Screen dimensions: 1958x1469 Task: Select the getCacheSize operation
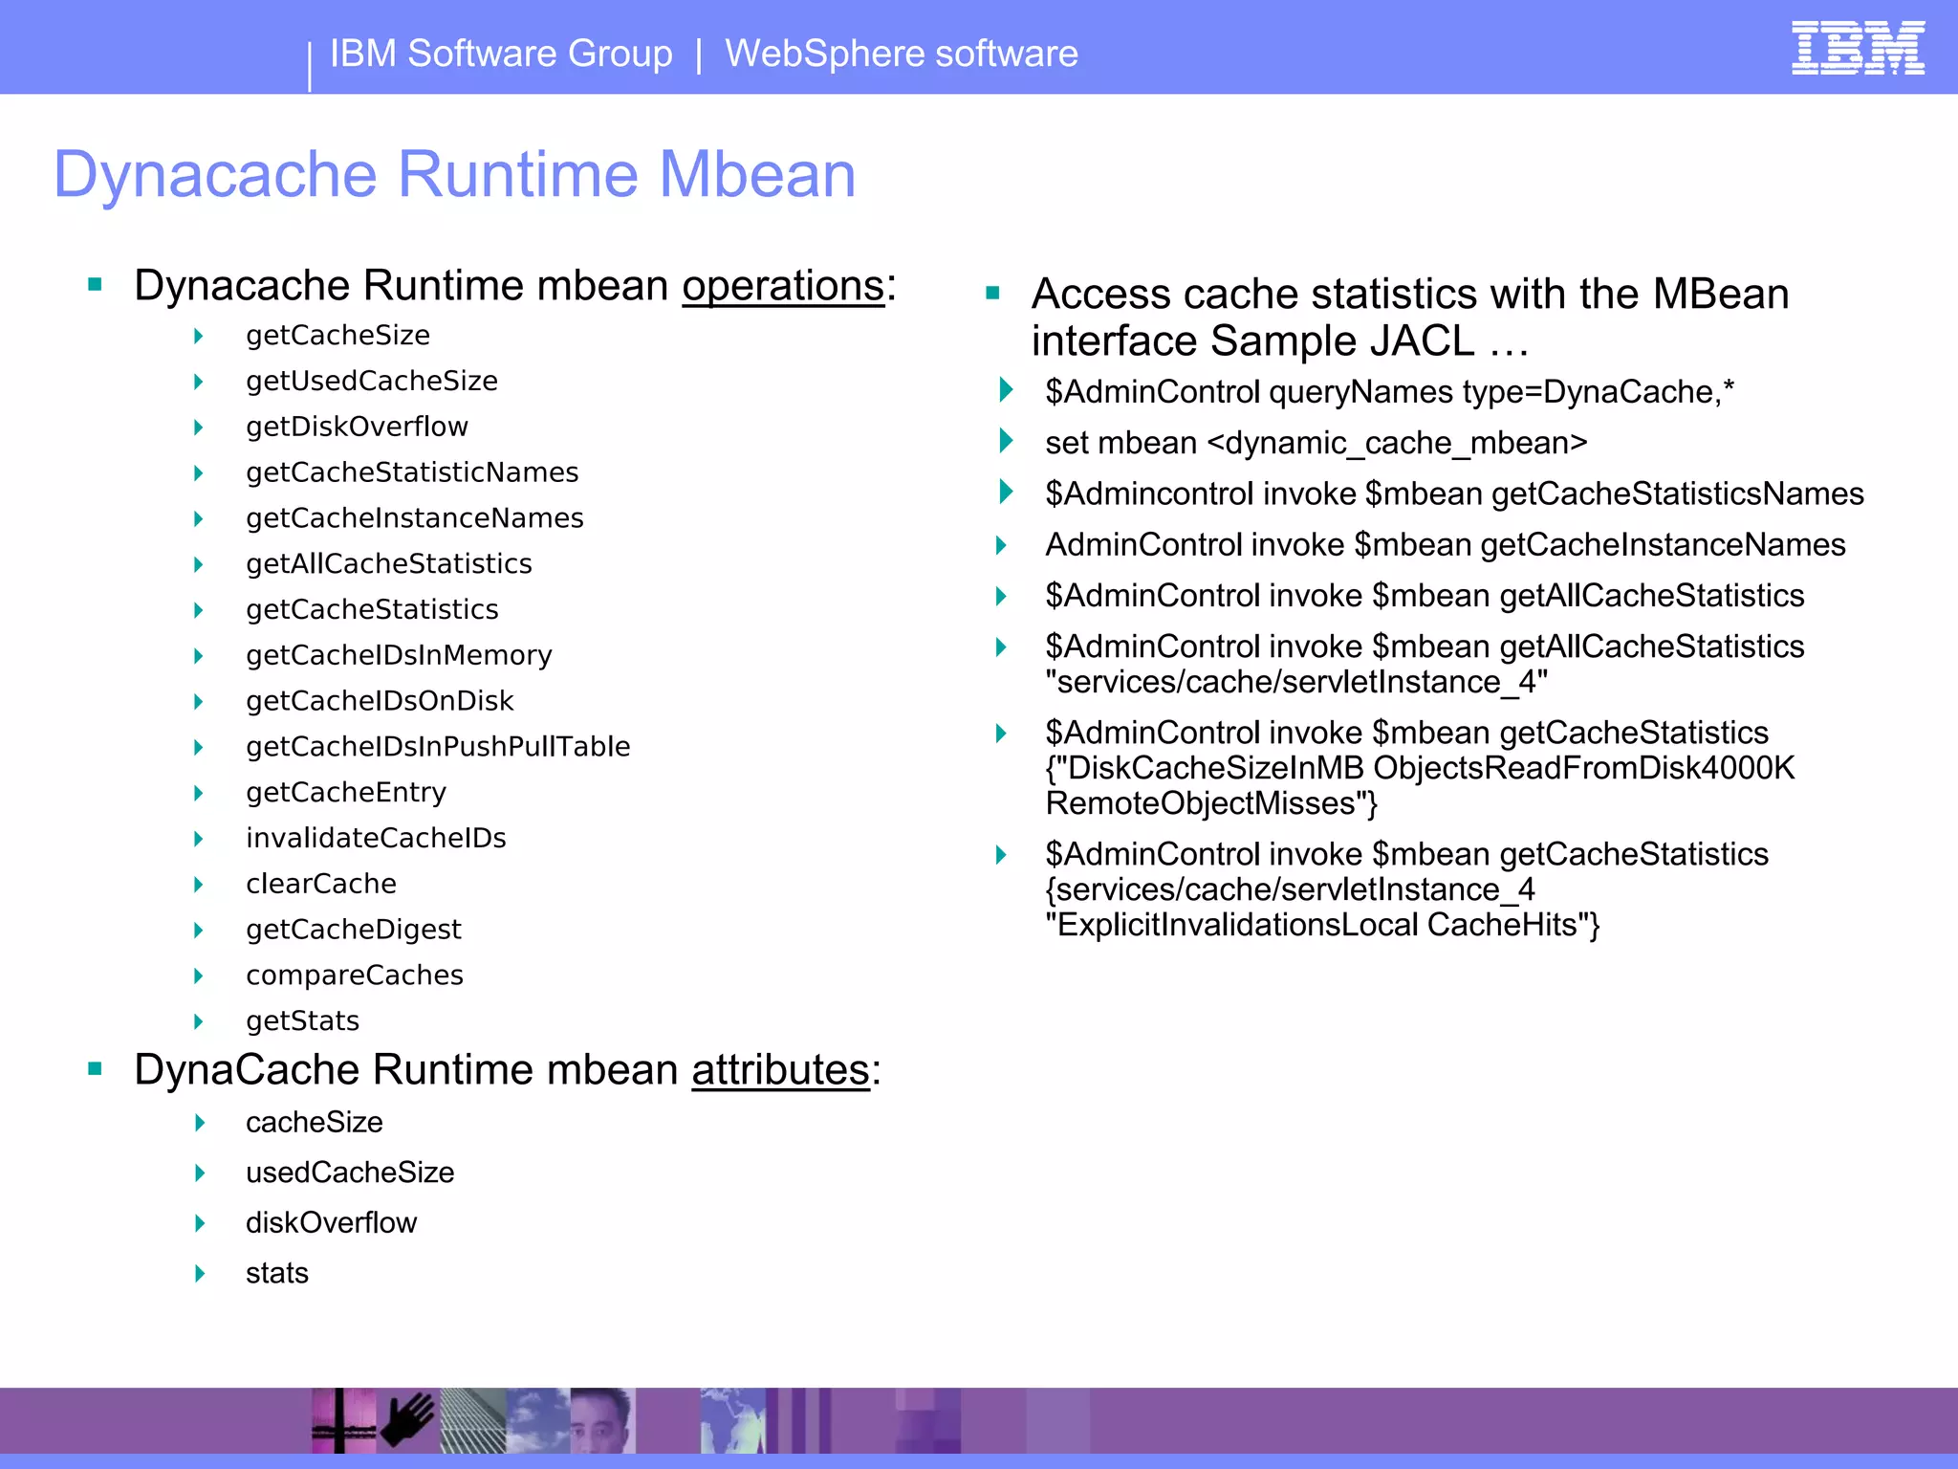pyautogui.click(x=337, y=336)
